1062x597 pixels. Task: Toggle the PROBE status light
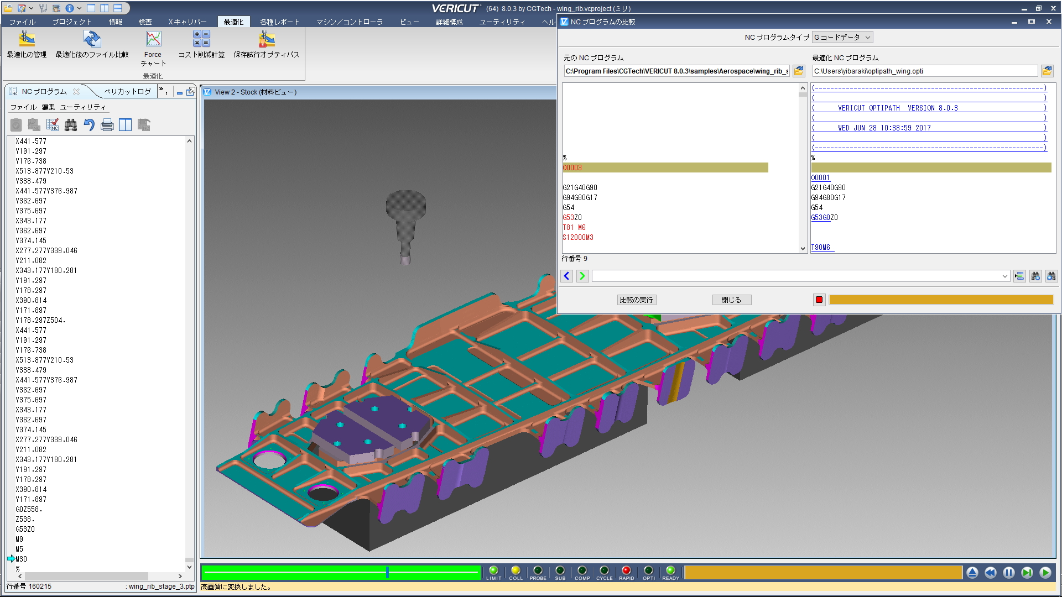click(538, 573)
